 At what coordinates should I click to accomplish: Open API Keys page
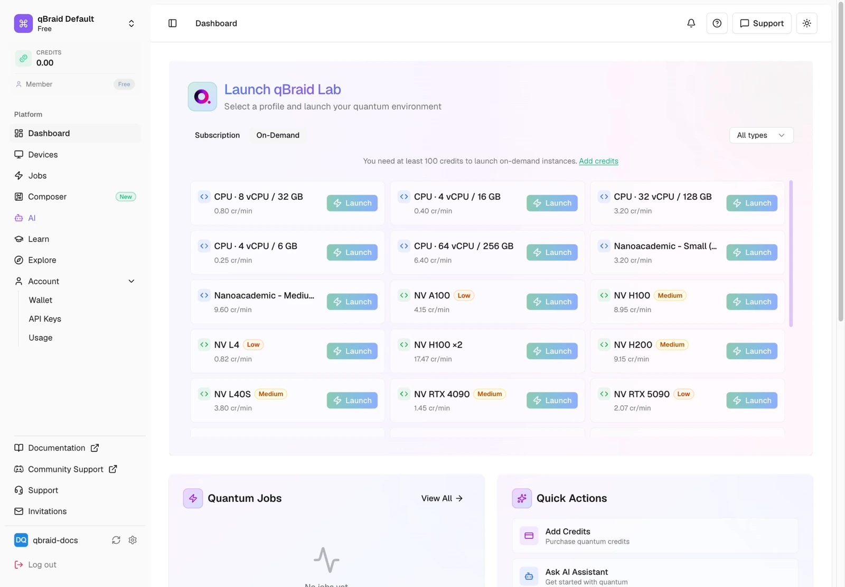tap(45, 319)
